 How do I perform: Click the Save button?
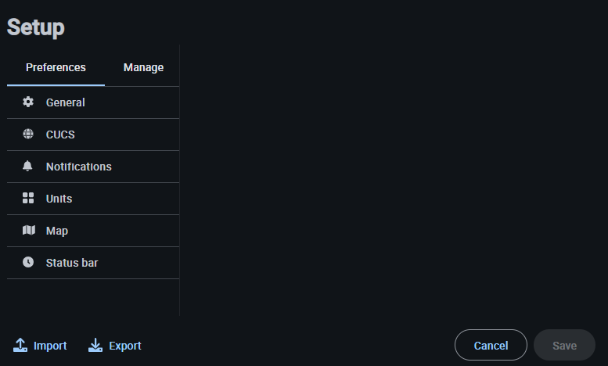564,345
